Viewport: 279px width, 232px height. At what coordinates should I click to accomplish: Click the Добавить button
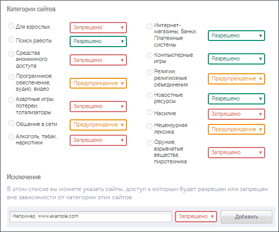[246, 217]
